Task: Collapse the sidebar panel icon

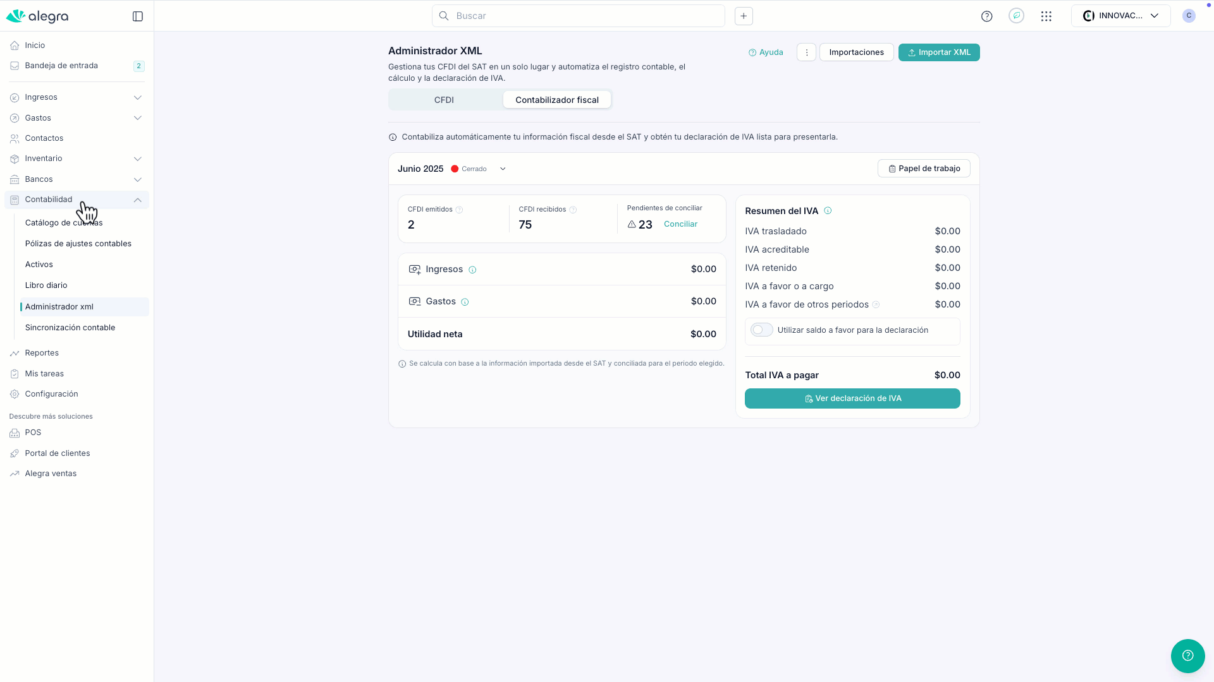Action: 138,16
